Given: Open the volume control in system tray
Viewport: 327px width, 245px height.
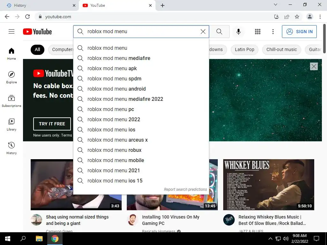Looking at the screenshot, I should 286,239.
